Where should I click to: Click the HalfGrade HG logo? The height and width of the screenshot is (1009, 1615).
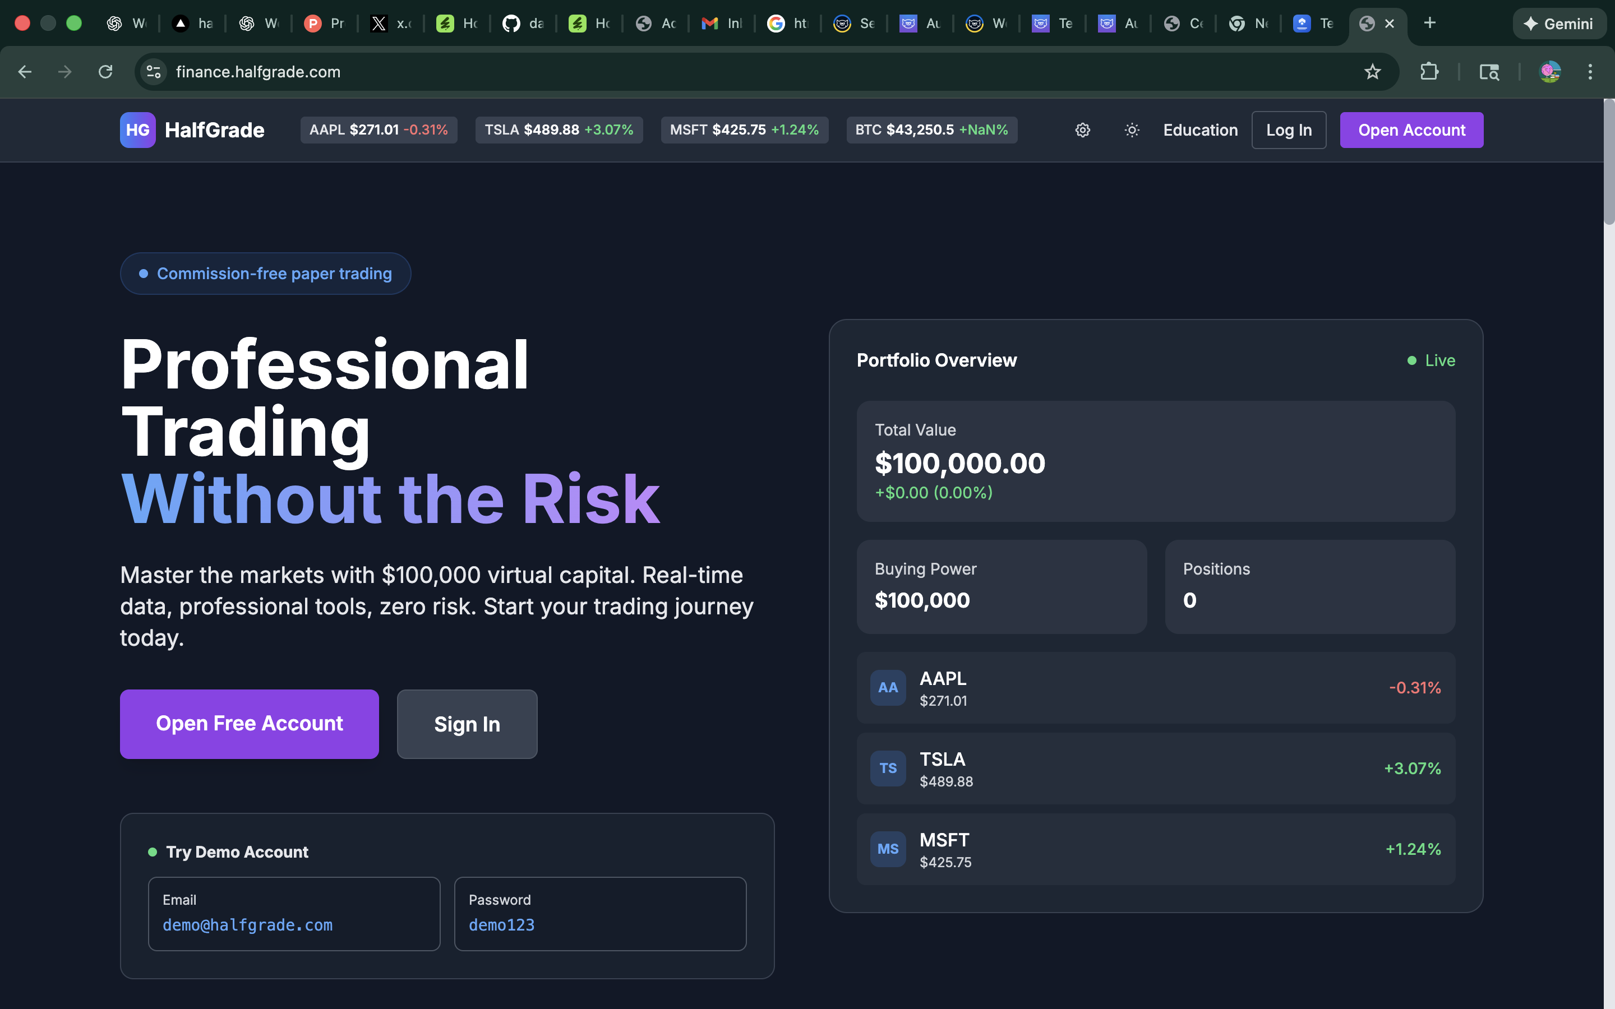point(137,130)
